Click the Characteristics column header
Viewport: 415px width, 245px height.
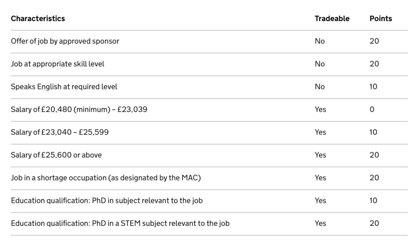point(38,18)
